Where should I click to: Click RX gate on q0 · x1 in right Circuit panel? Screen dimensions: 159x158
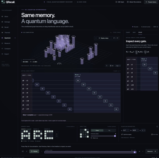click(145, 65)
